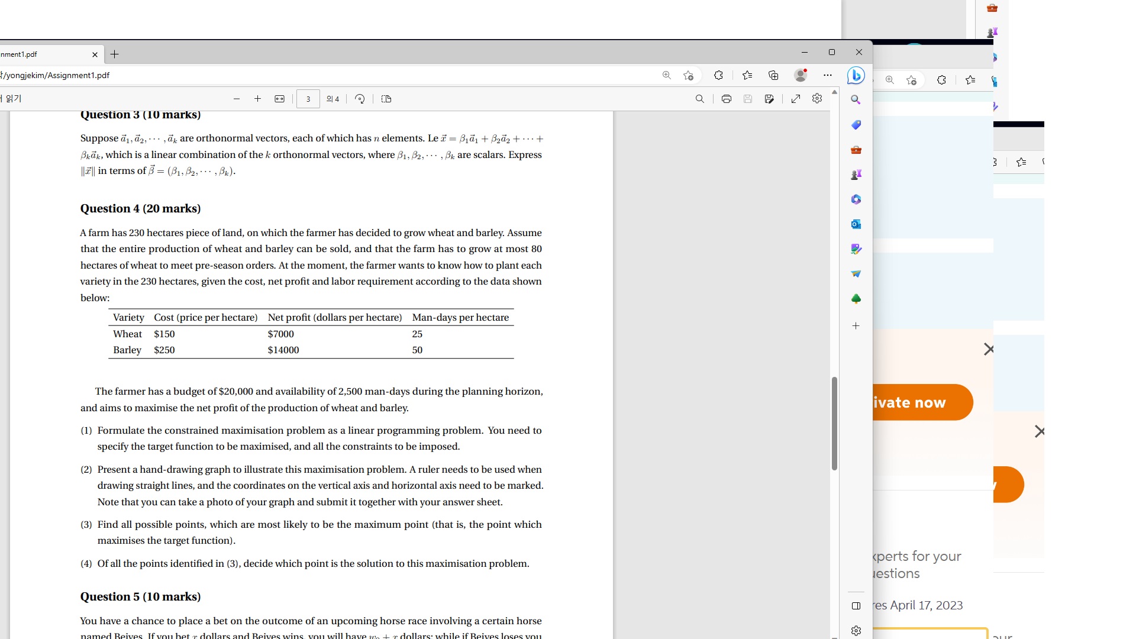Toggle favorites bar via star list icon

point(747,75)
